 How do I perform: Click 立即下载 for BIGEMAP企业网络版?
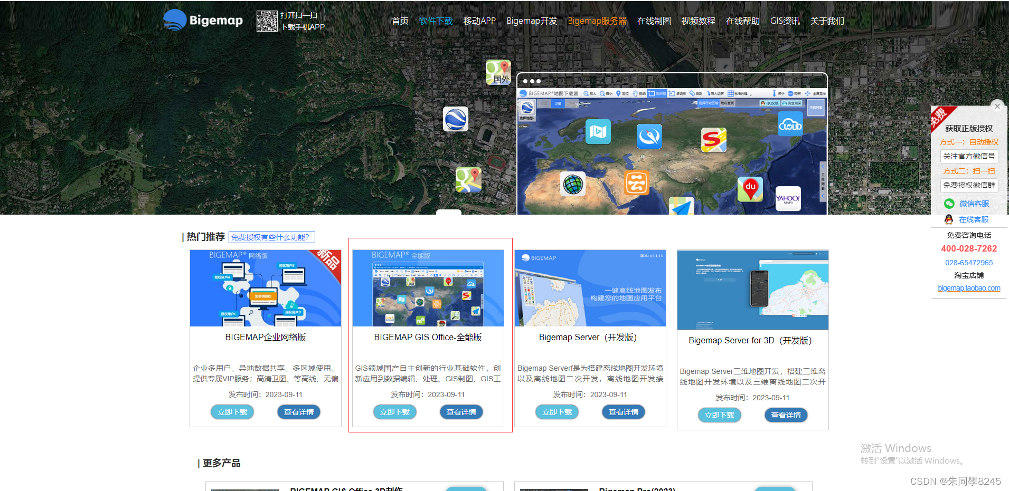232,412
